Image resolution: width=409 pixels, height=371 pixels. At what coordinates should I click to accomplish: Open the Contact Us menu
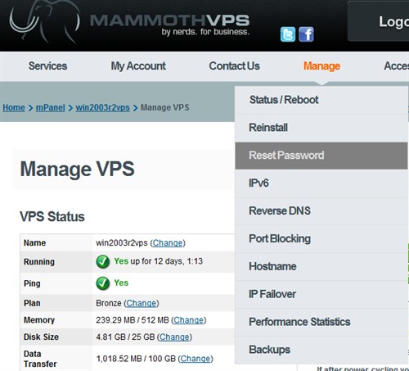point(234,66)
